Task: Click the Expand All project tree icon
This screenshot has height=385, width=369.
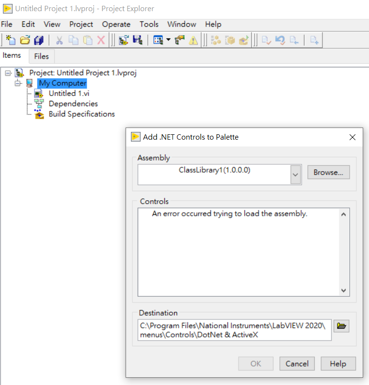Action: pos(124,40)
